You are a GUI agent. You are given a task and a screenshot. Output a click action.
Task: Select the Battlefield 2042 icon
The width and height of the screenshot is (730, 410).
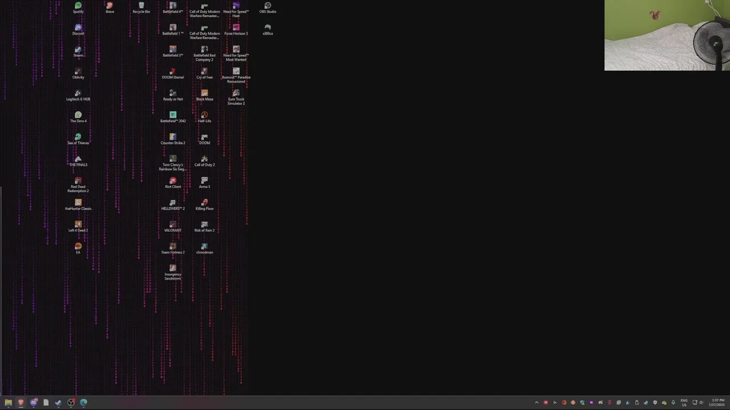[173, 117]
